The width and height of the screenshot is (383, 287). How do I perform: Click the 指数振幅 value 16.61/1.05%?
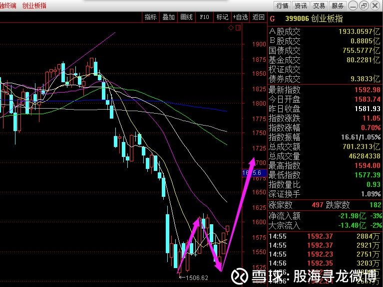[361, 138]
